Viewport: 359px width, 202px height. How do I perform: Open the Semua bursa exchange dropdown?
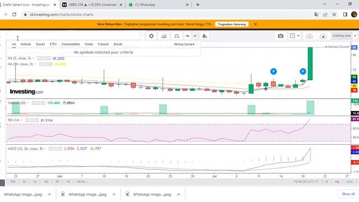[184, 44]
